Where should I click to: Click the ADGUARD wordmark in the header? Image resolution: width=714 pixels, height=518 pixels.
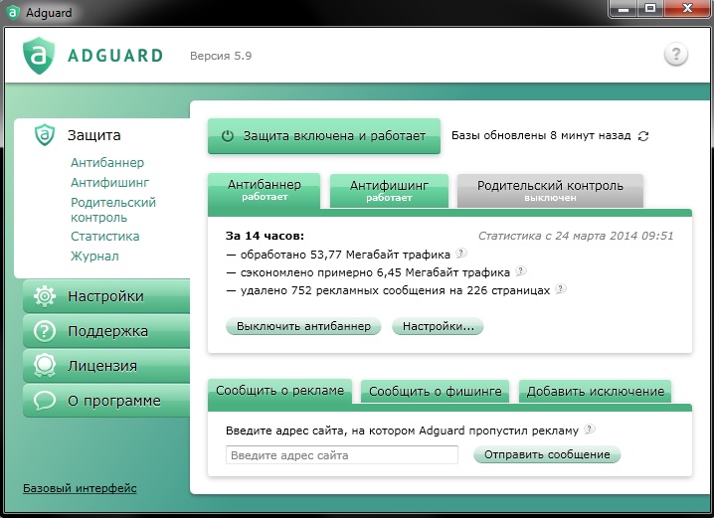114,56
